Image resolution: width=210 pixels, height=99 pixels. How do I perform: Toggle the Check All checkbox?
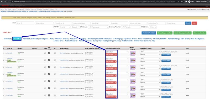click(11, 32)
